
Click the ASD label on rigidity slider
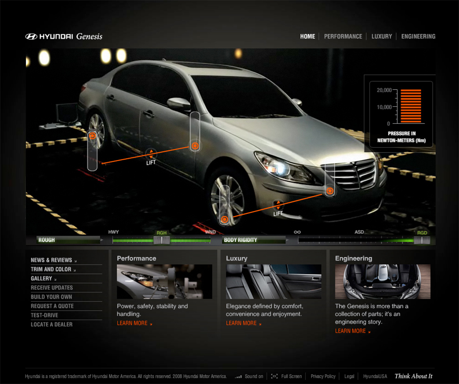[x=359, y=232]
